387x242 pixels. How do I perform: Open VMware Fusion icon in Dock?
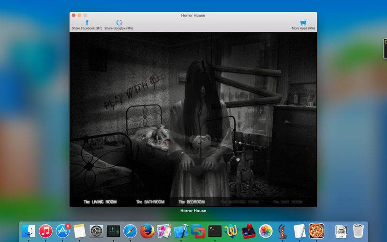[x=198, y=231]
